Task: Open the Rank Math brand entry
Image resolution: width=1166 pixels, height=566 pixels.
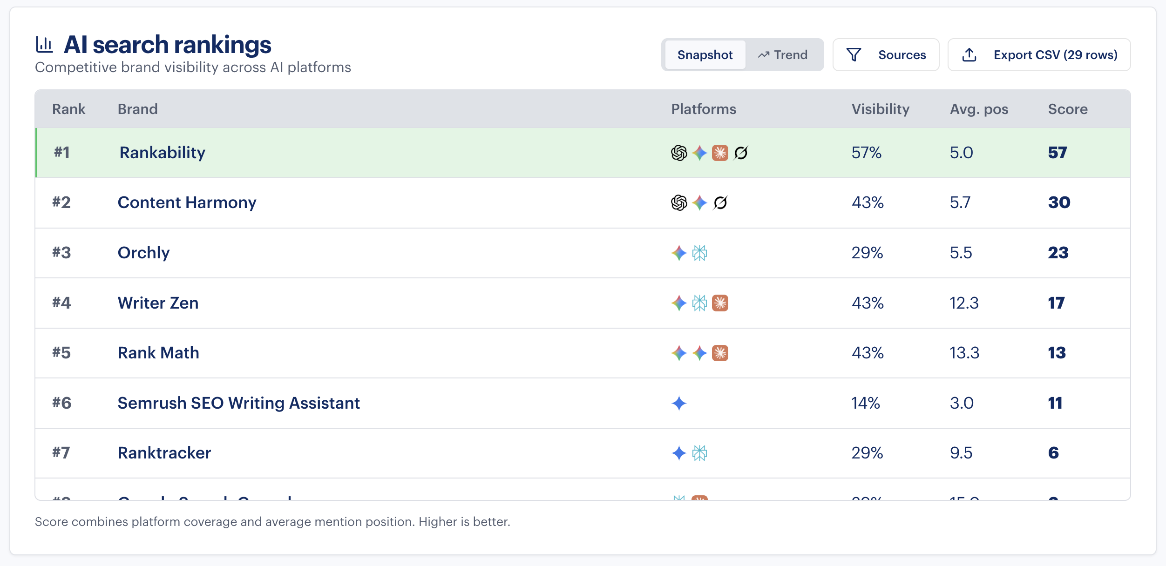Action: pyautogui.click(x=158, y=353)
